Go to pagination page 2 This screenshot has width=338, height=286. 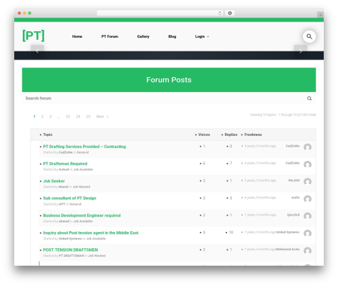(x=42, y=116)
